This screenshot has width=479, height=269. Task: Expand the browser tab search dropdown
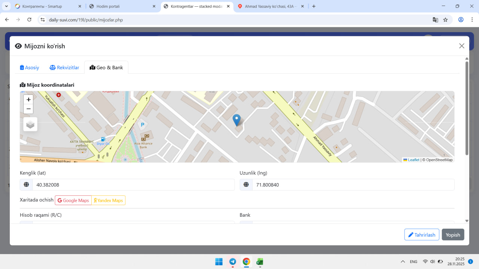(x=7, y=6)
